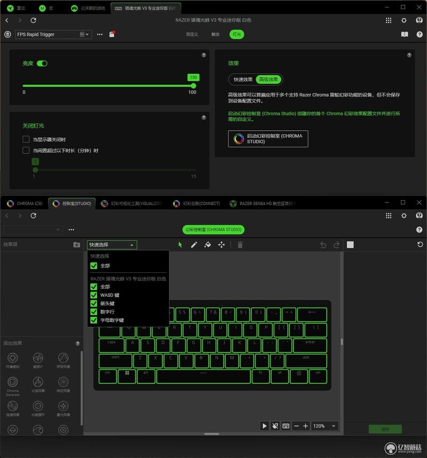Refresh the Synapse keyboard page

tap(33, 20)
